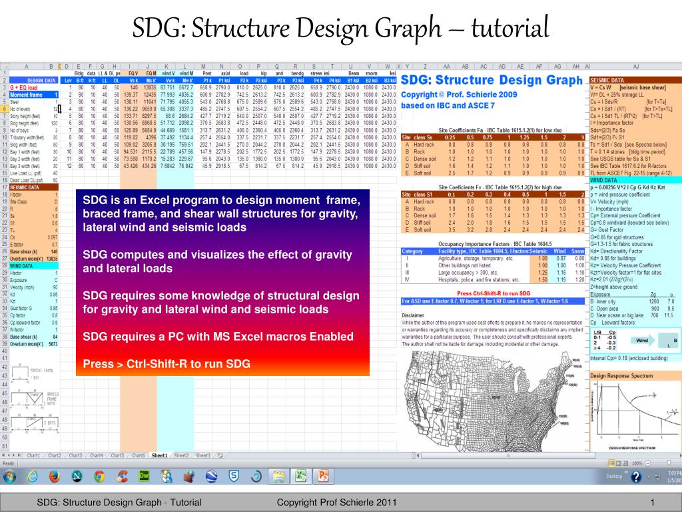This screenshot has width=682, height=512.
Task: Go to last sheet tab navigation arrow
Action: coord(19,455)
